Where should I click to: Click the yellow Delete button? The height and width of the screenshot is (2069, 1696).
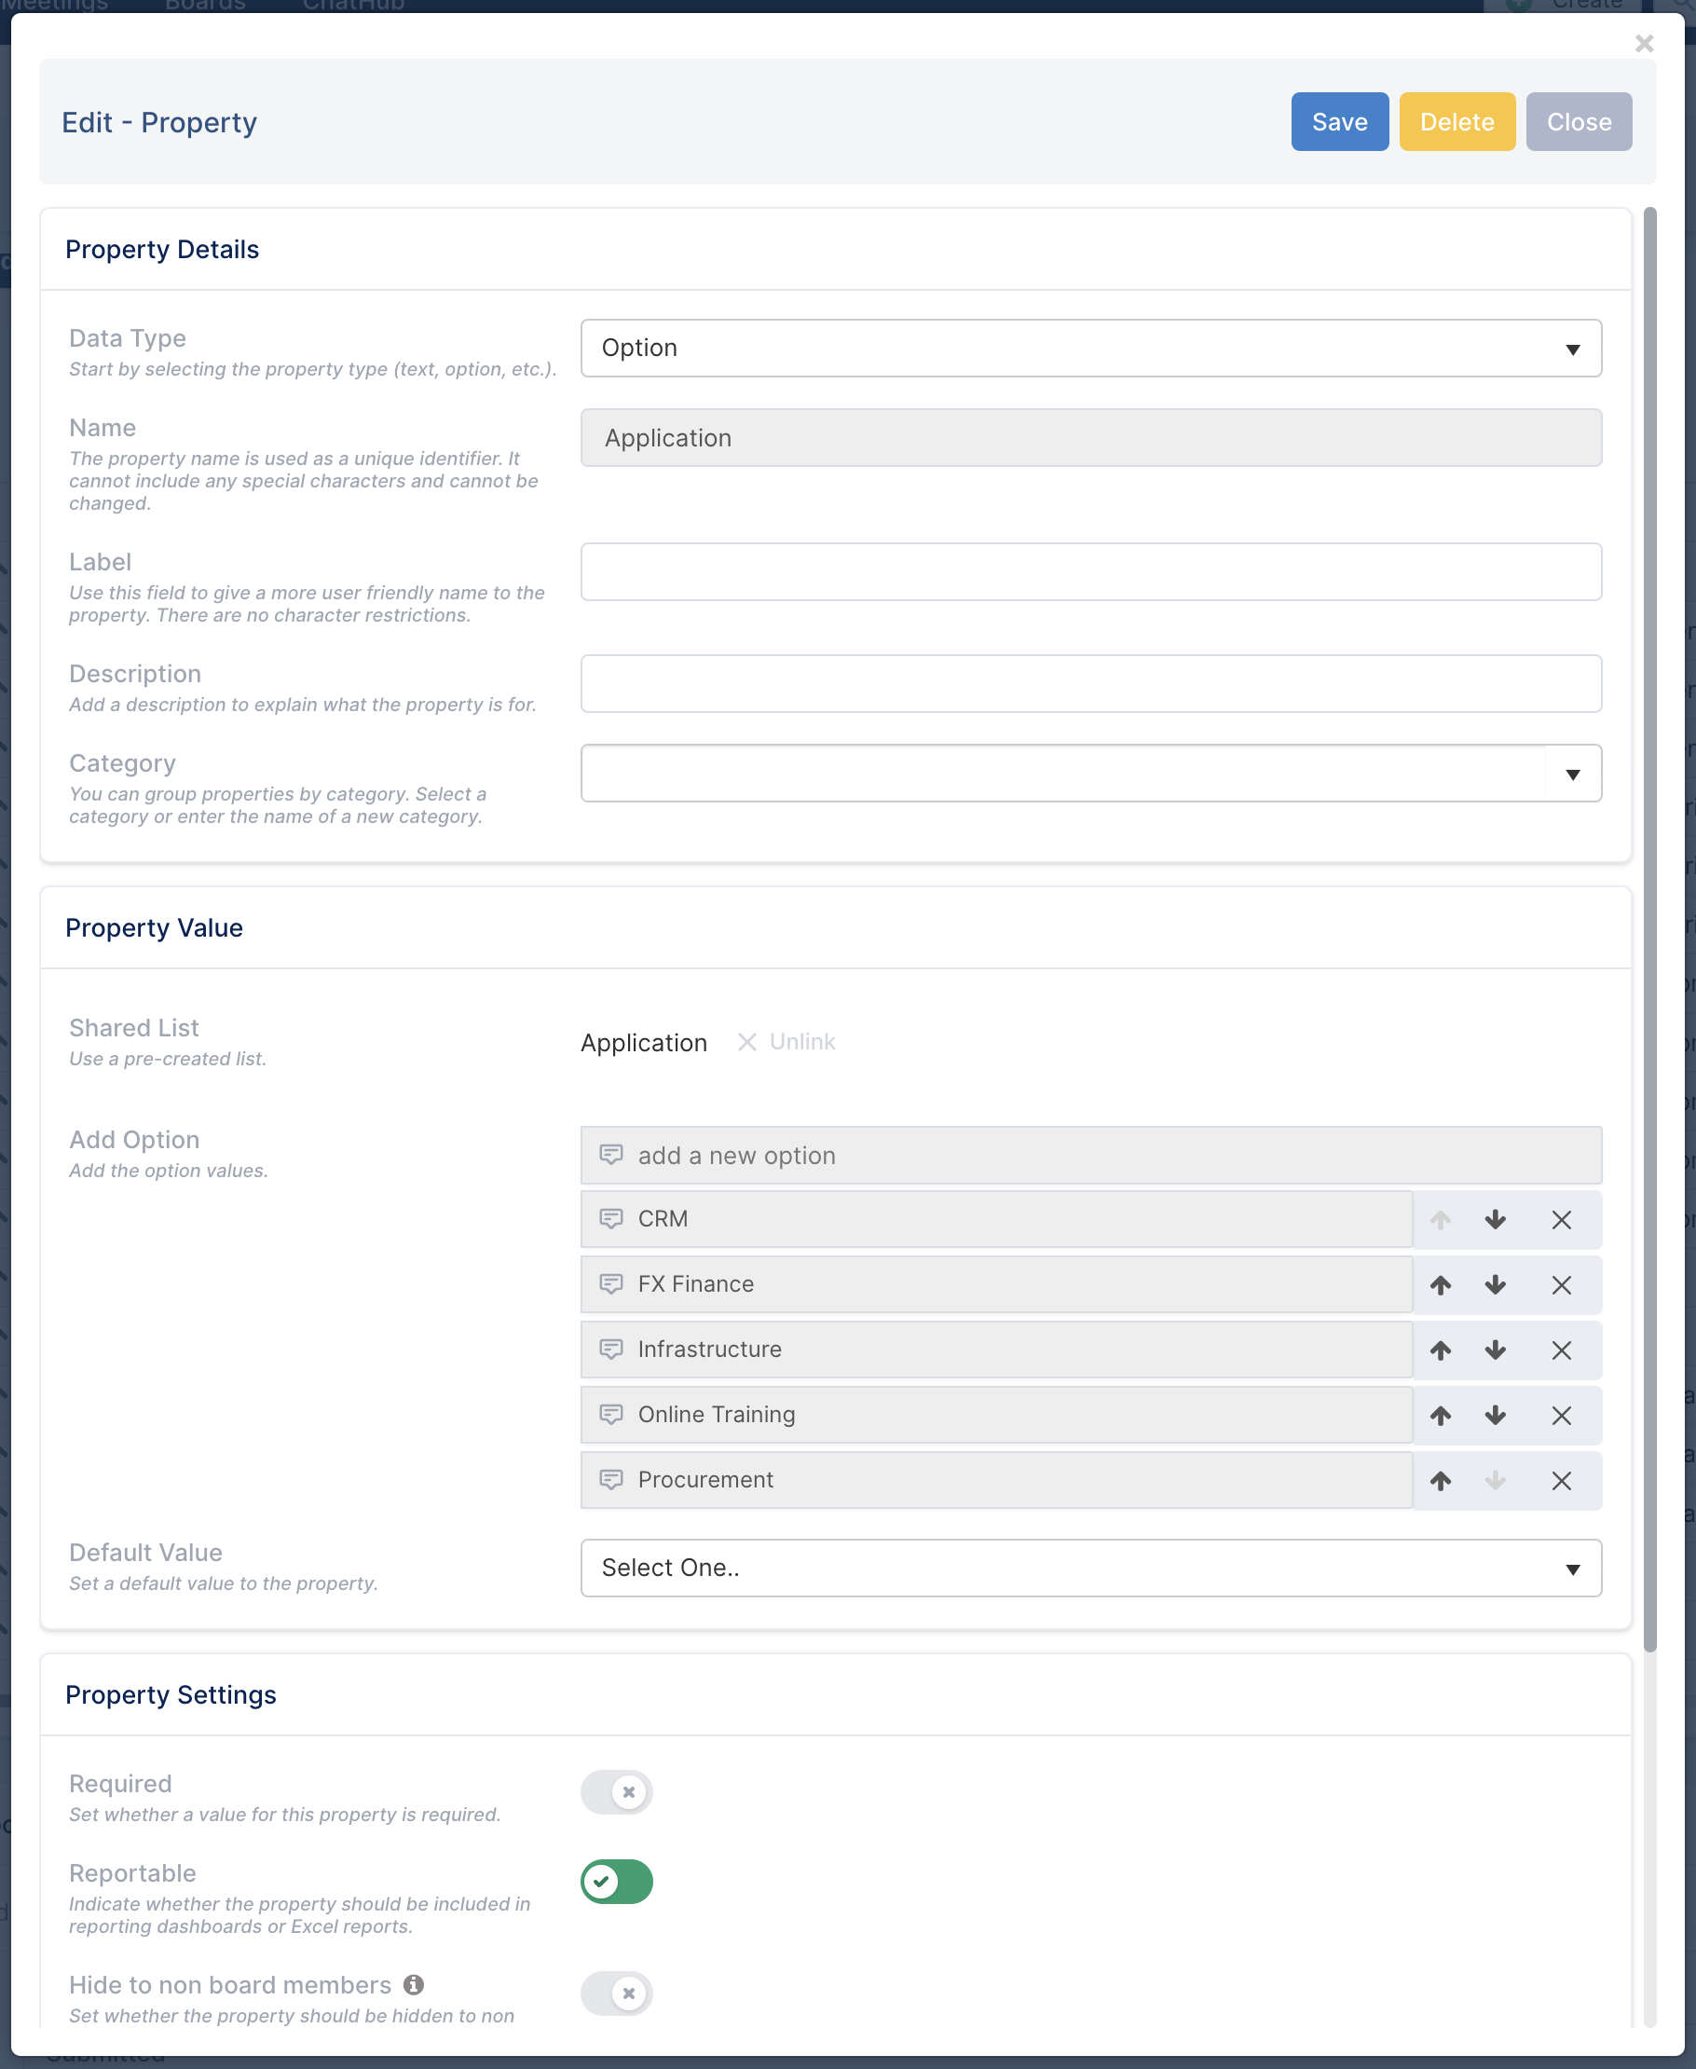pos(1457,122)
